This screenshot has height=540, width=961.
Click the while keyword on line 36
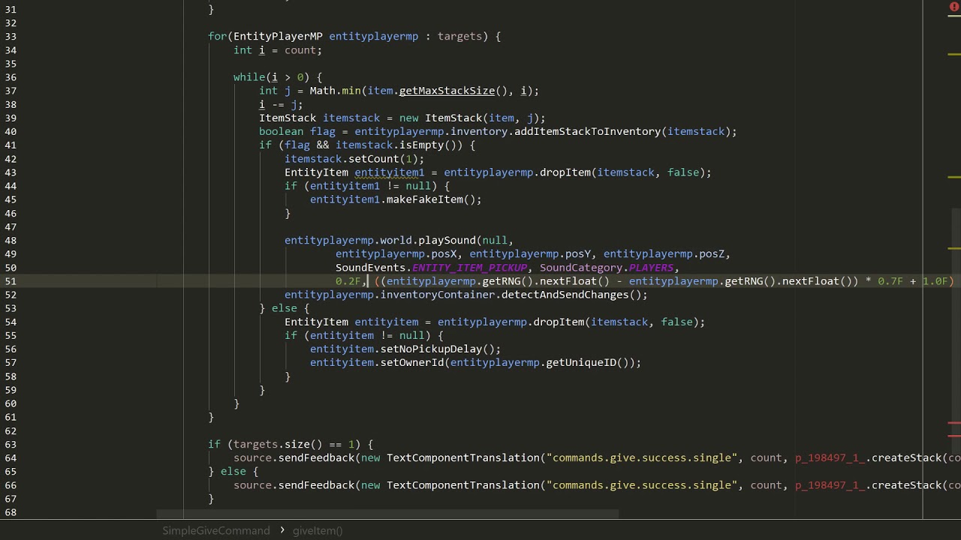(x=249, y=77)
